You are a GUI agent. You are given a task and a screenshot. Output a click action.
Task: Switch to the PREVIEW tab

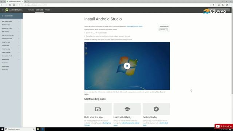[48, 10]
